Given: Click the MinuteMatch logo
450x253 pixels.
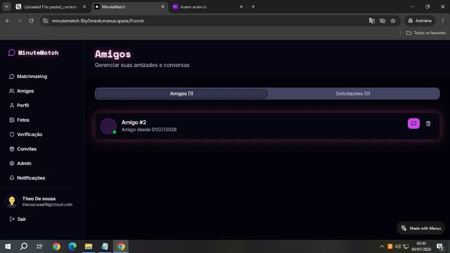Looking at the screenshot, I should click(33, 53).
